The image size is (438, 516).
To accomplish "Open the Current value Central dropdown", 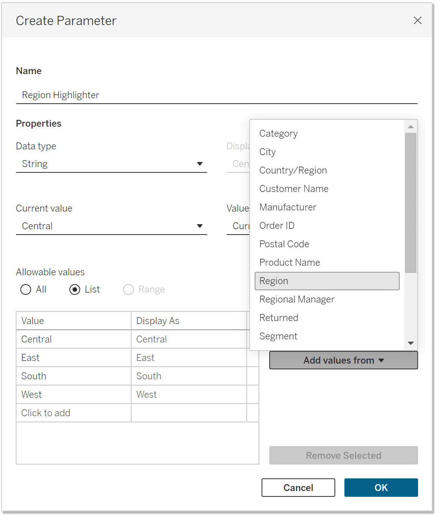I will coord(112,226).
